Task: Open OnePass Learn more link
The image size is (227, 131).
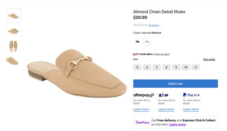Action: (177, 124)
